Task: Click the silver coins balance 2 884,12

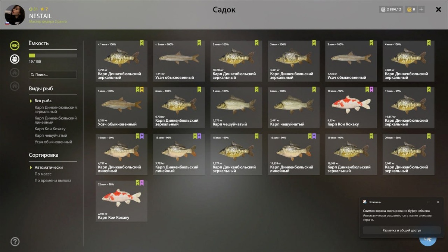Action: pyautogui.click(x=391, y=9)
